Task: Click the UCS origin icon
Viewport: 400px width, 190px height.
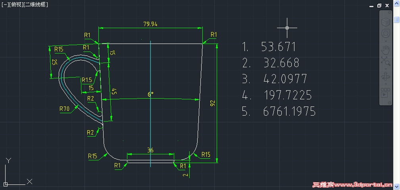Action: [6, 184]
